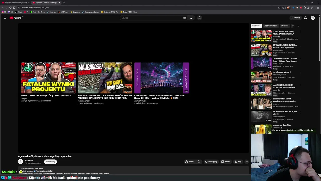Open options for BROKIES sidebar video
The height and width of the screenshot is (181, 321).
(x=300, y=112)
